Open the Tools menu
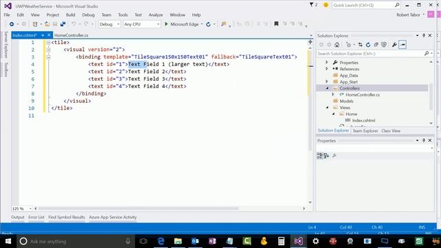The height and width of the screenshot is (248, 441). 123,15
